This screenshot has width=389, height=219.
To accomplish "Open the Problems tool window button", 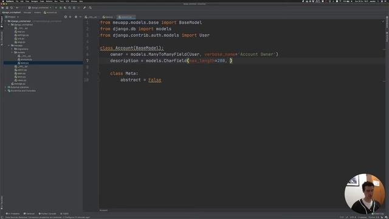I will [13, 214].
